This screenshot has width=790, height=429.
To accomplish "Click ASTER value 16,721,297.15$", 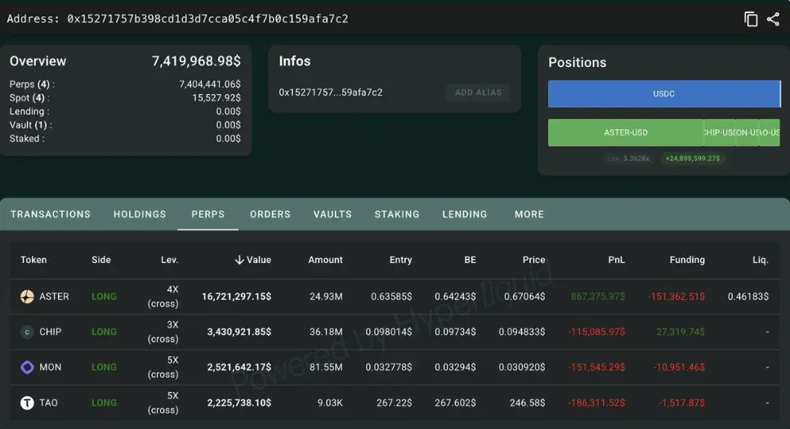I will point(236,297).
